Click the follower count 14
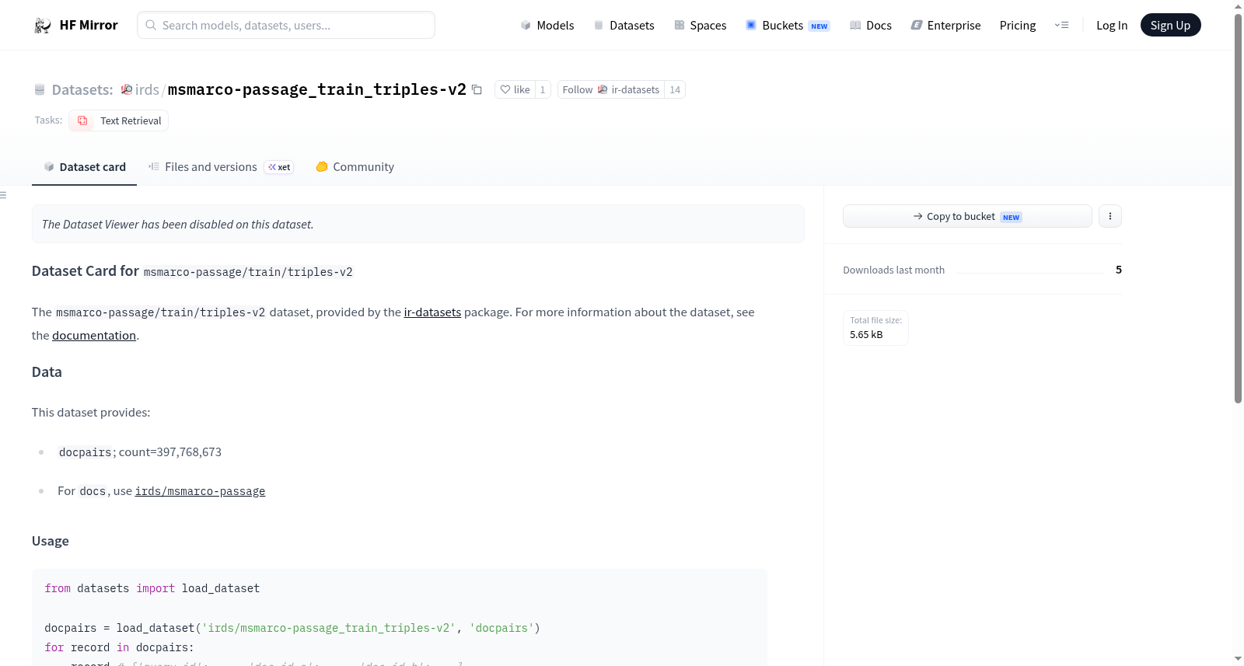Image resolution: width=1244 pixels, height=666 pixels. (675, 89)
